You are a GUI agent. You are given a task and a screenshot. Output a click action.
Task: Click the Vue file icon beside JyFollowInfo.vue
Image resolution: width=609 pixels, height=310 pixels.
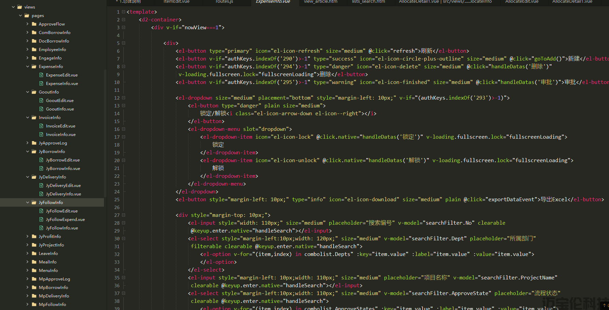[x=41, y=228]
